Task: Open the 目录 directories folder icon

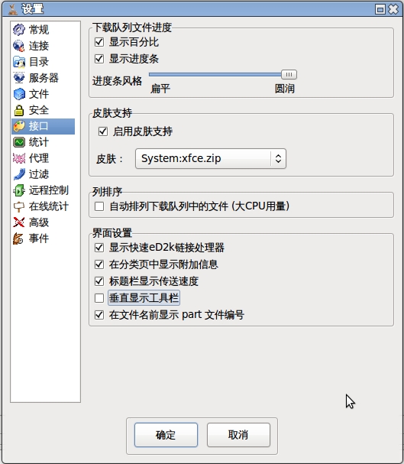Action: (x=19, y=62)
